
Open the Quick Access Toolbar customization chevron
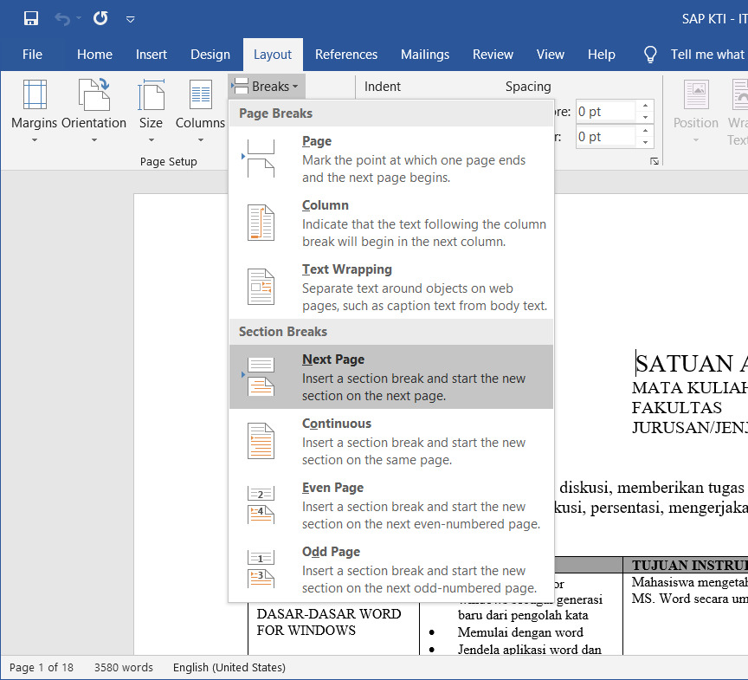point(132,19)
